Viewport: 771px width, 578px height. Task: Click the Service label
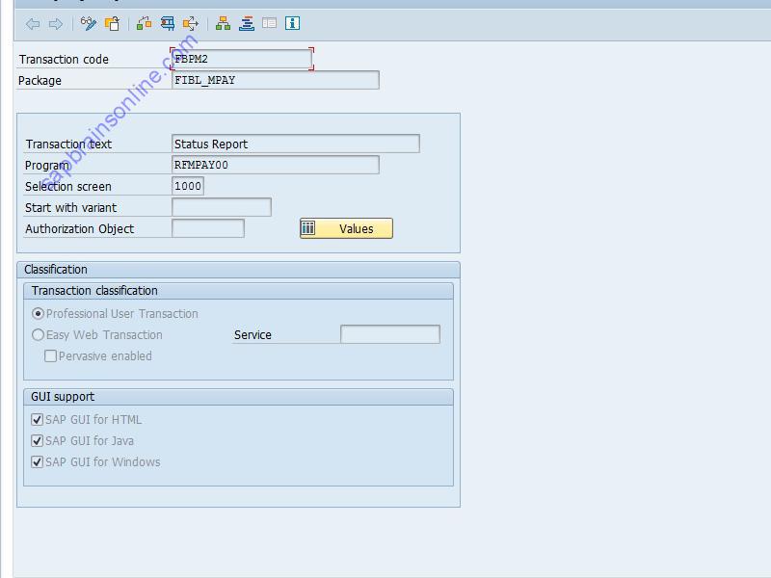pyautogui.click(x=253, y=334)
